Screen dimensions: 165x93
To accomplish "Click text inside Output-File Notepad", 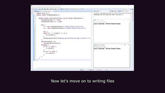I will pos(107,49).
